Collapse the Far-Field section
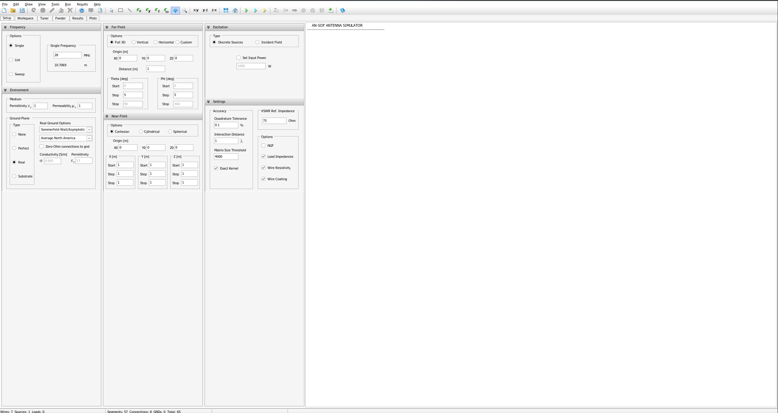Screen dimensions: 778x413 [107, 27]
